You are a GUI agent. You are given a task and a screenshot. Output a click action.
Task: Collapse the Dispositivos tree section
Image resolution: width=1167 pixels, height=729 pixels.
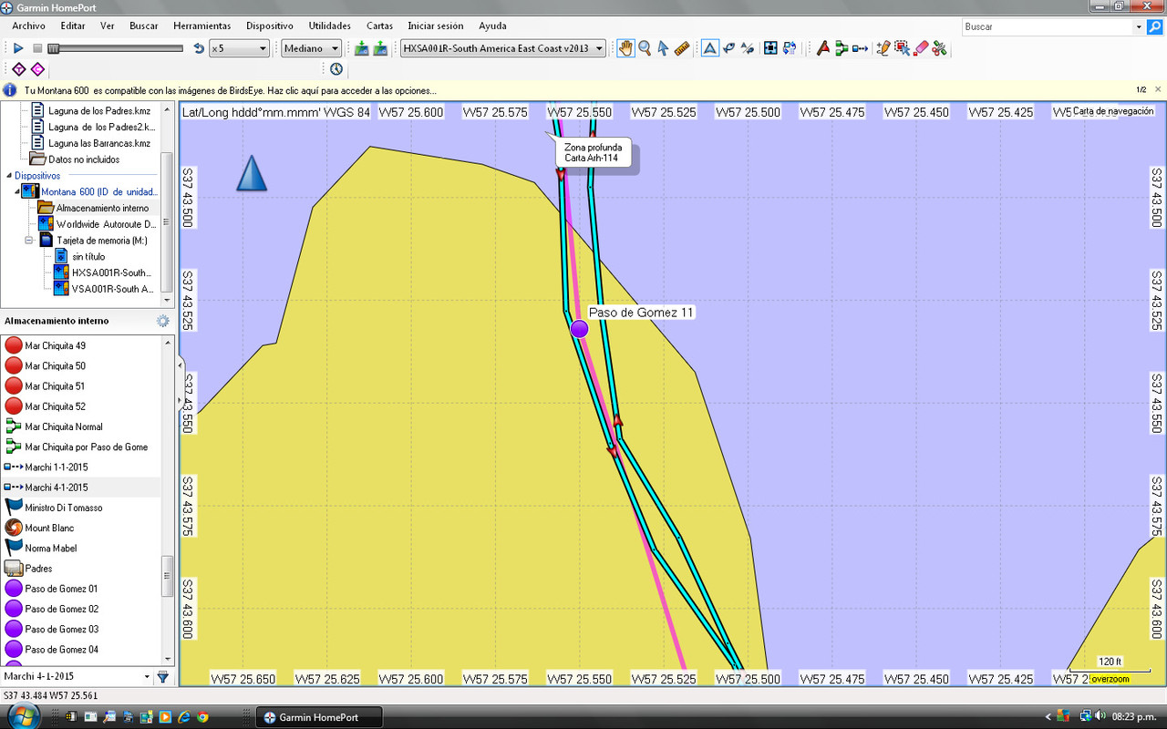(x=8, y=176)
